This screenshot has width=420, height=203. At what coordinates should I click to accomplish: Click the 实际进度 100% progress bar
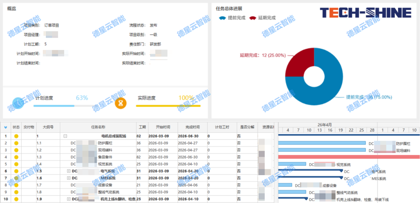(x=168, y=106)
